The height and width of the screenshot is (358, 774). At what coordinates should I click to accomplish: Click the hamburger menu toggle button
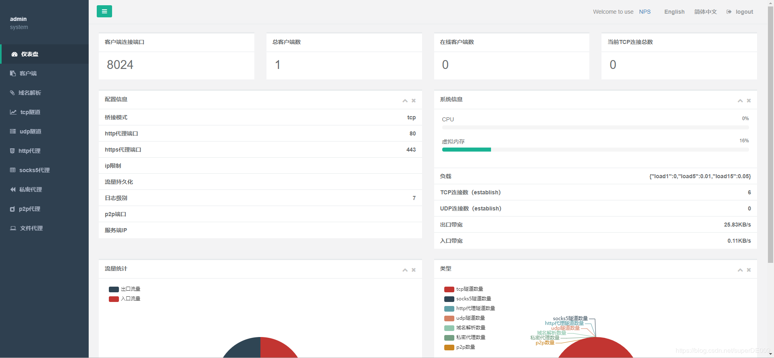pyautogui.click(x=104, y=11)
